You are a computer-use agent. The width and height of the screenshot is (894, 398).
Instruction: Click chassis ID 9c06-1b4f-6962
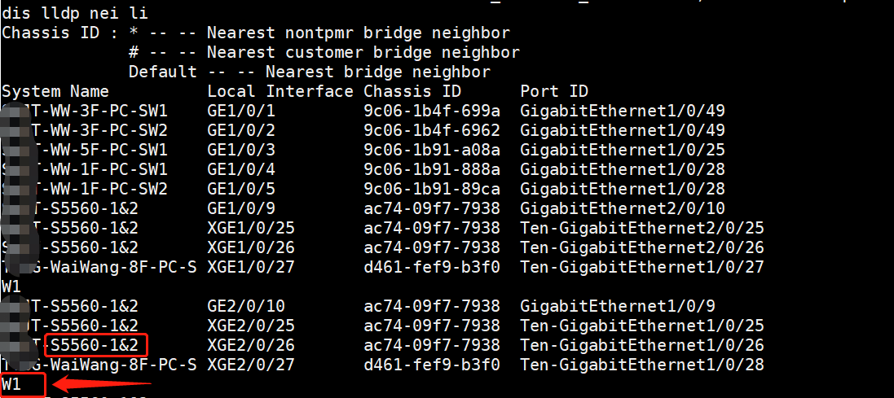tap(432, 130)
